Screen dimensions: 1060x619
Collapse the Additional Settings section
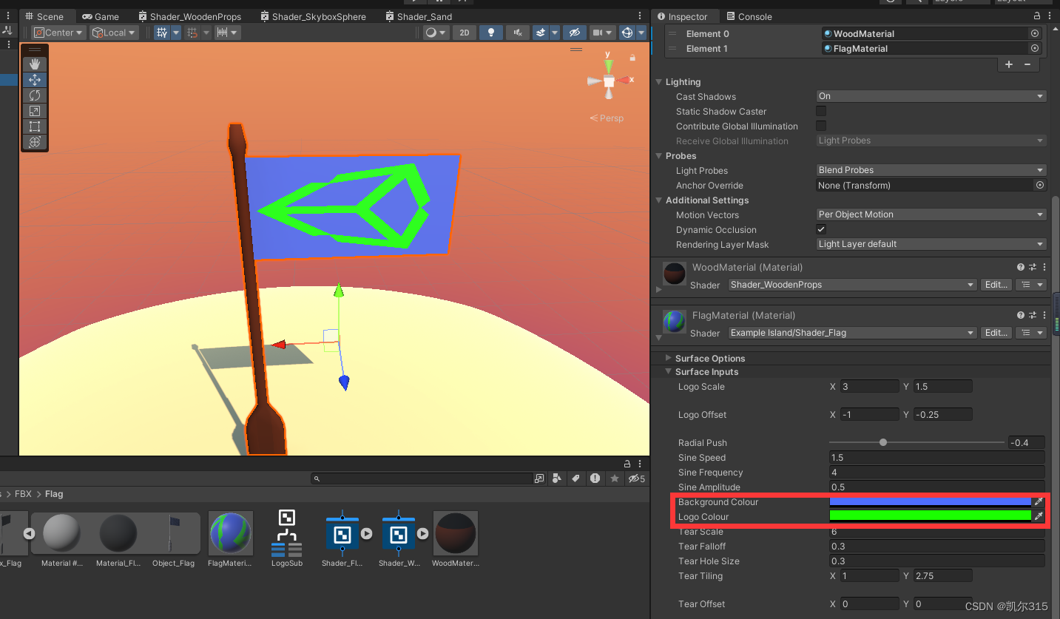coord(659,200)
